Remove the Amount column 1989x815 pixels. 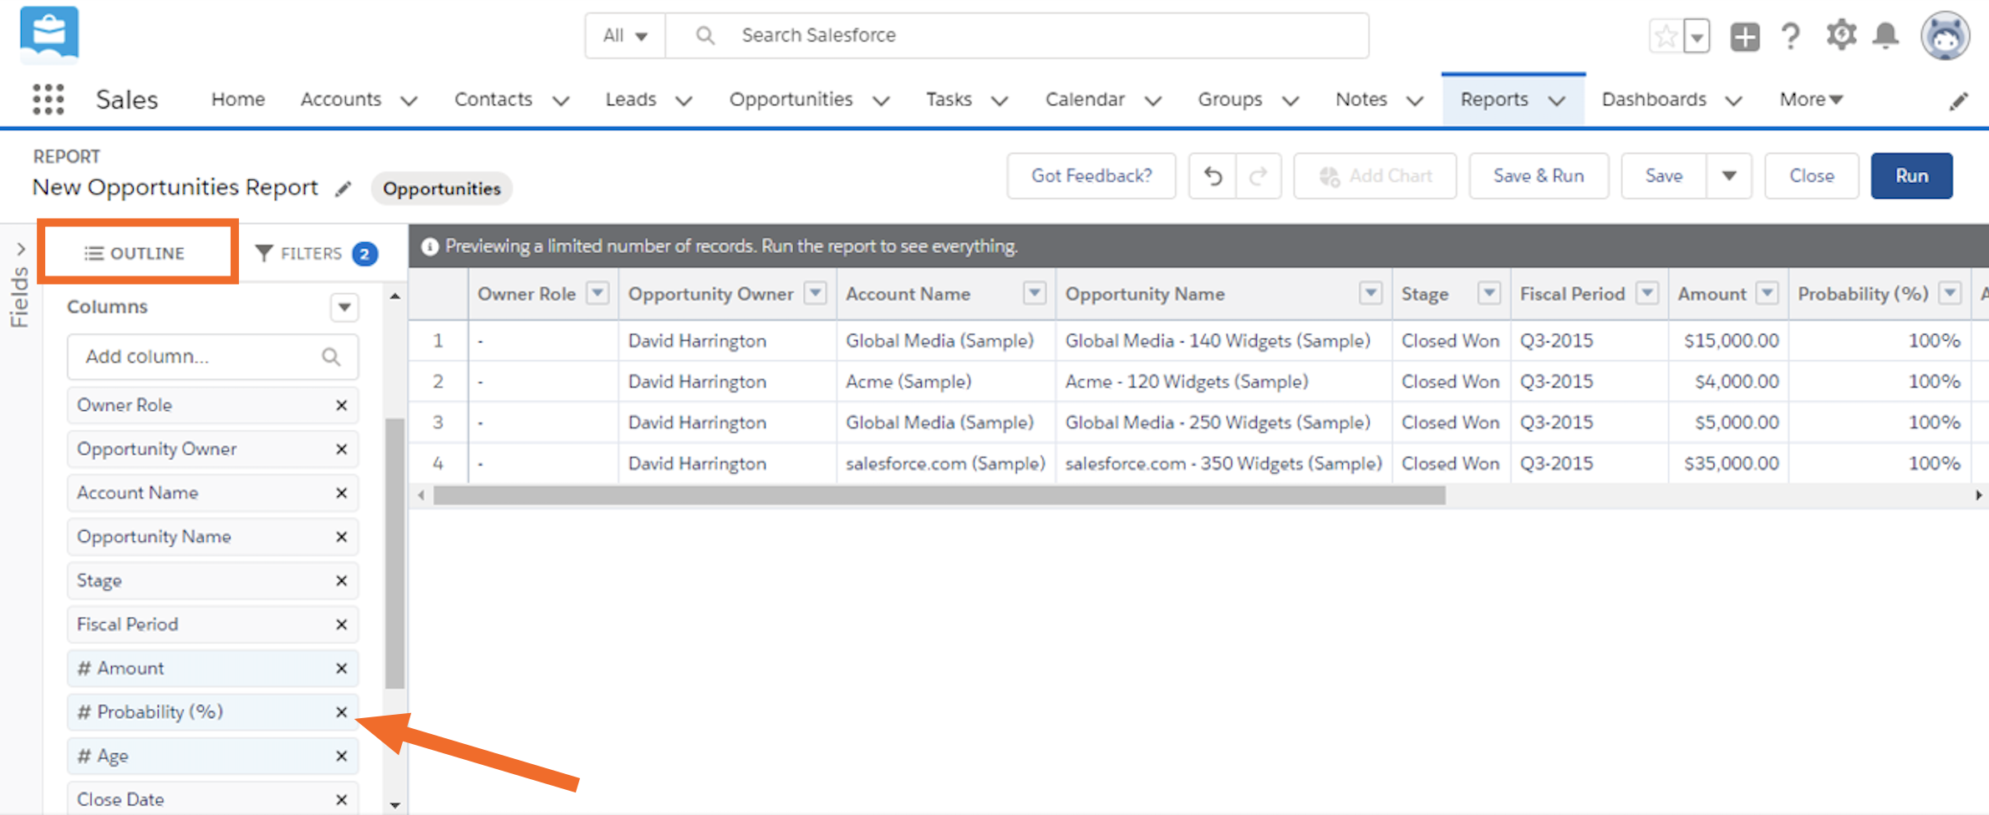coord(341,668)
